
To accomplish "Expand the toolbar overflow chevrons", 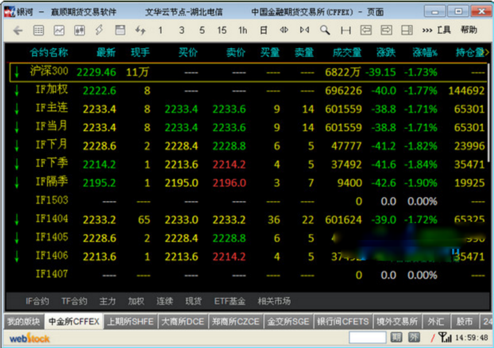I will coord(427,31).
